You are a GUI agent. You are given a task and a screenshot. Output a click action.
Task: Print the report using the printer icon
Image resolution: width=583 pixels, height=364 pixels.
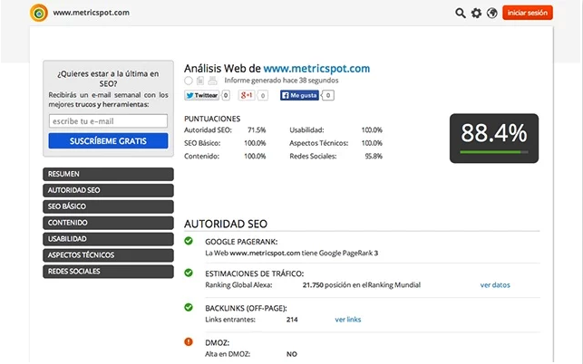coord(212,81)
